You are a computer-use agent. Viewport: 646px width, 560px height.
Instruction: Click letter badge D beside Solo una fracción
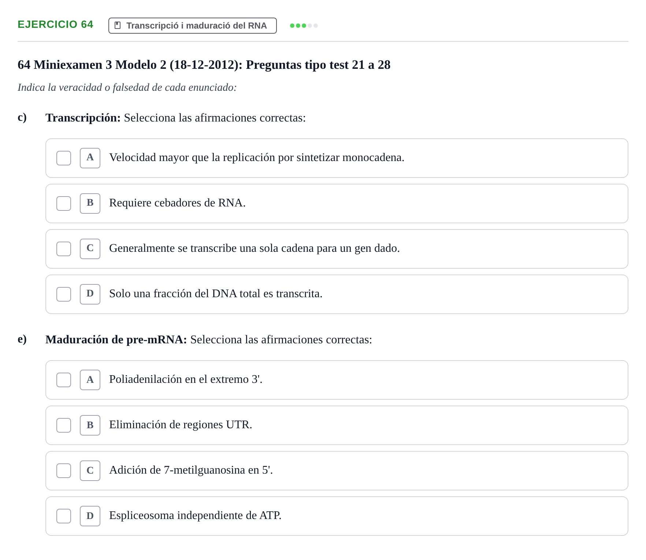90,294
